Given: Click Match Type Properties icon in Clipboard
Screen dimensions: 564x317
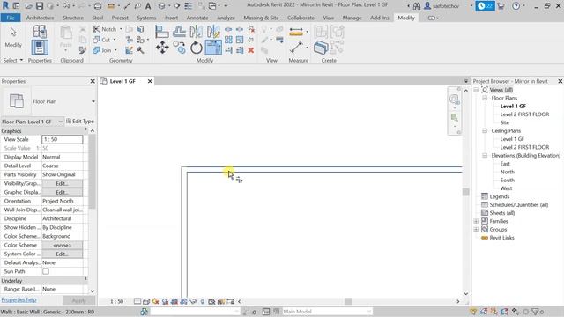Looking at the screenshot, I should (82, 50).
